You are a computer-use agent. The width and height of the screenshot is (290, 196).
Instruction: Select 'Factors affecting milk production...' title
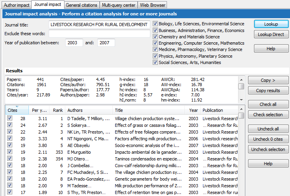[x=148, y=139]
